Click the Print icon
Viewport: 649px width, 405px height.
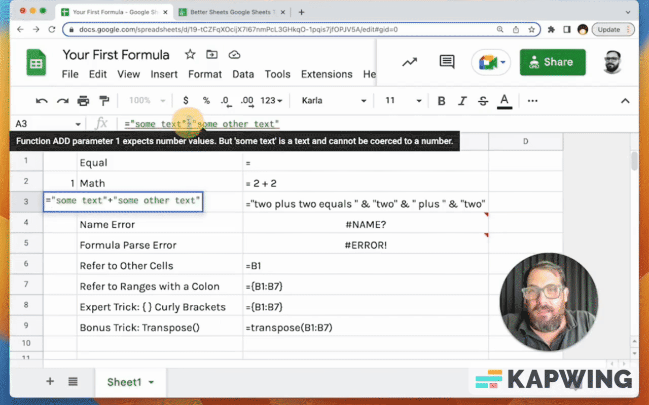tap(83, 101)
